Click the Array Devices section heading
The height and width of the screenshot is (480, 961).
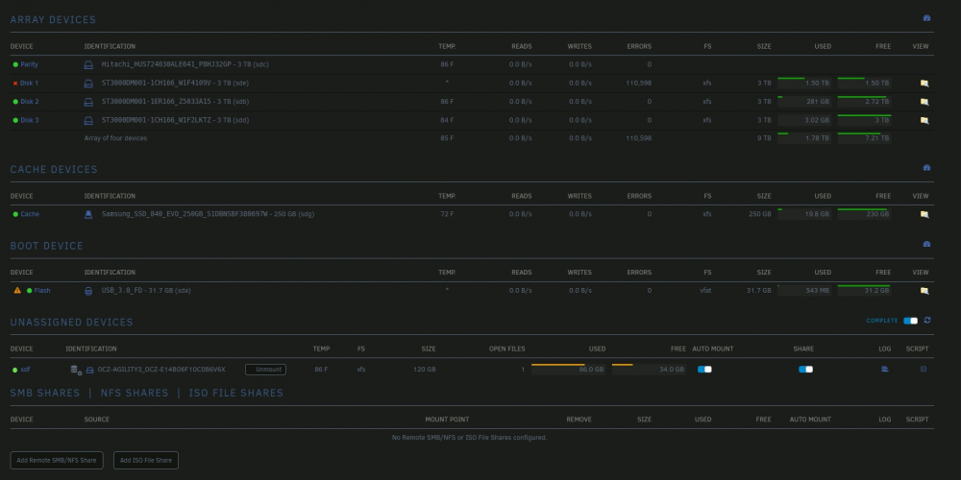tap(53, 19)
